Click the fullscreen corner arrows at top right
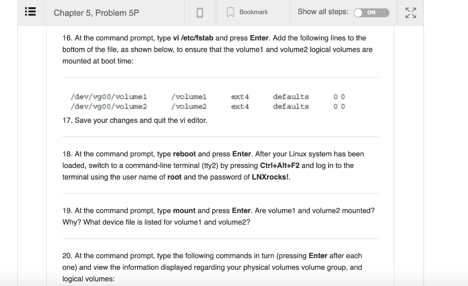Screen dimensions: 468x286 pos(410,12)
